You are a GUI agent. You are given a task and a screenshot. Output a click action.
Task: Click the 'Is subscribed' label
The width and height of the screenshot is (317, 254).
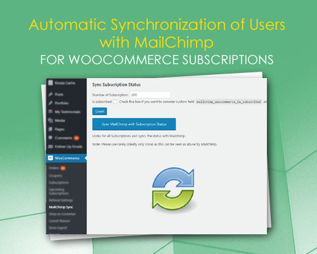[x=102, y=102]
